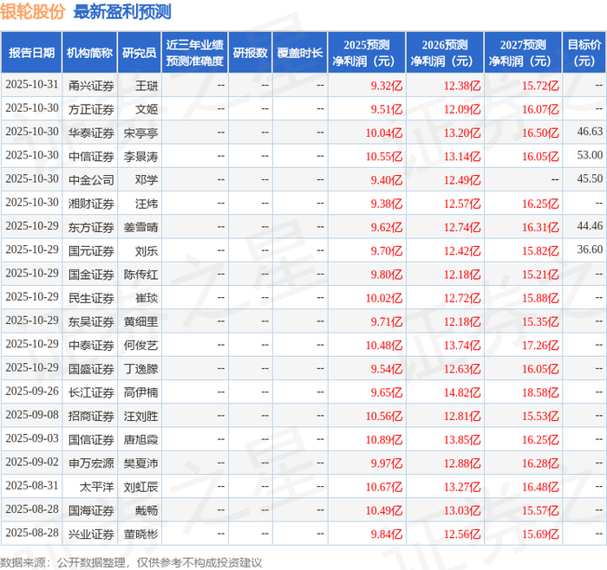Click the 覆盖时长 column header
607x570 pixels.
[x=300, y=53]
